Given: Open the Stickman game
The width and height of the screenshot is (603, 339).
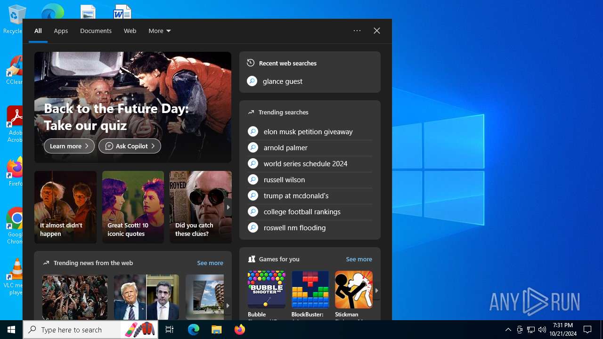Looking at the screenshot, I should pos(353,295).
